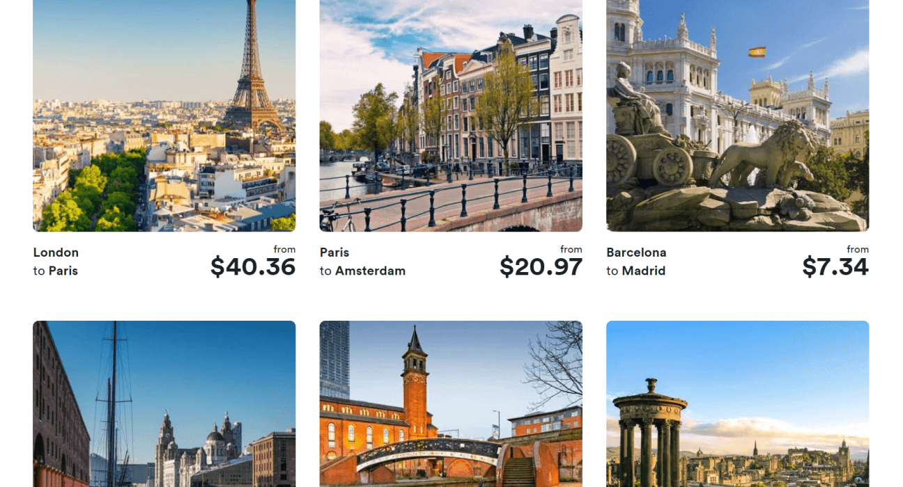Select the stone column monument photo
Screen dimensions: 903x487
737,404
